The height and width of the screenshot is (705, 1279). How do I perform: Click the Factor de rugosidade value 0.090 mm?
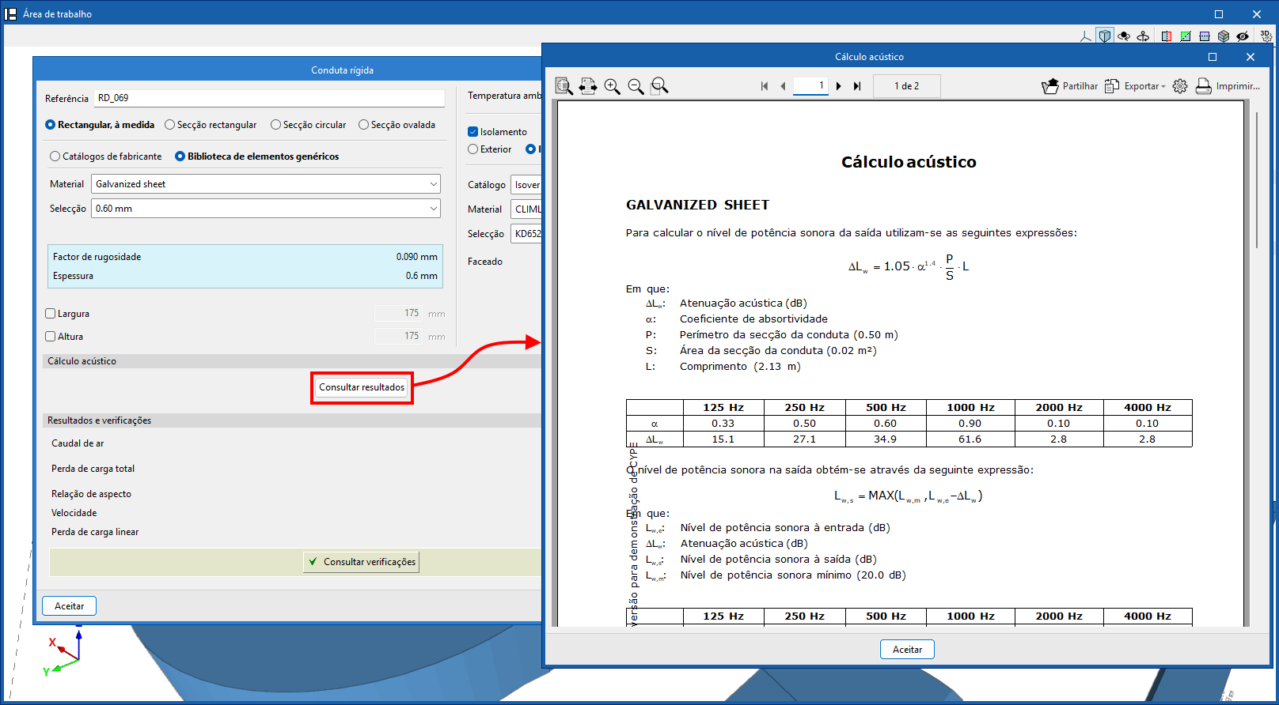(417, 257)
